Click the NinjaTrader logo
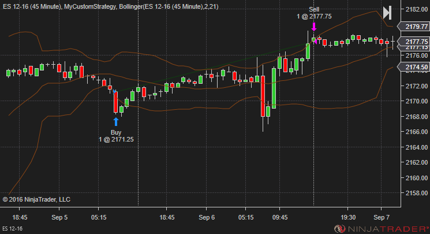This screenshot has height=234, width=430. coord(382,228)
